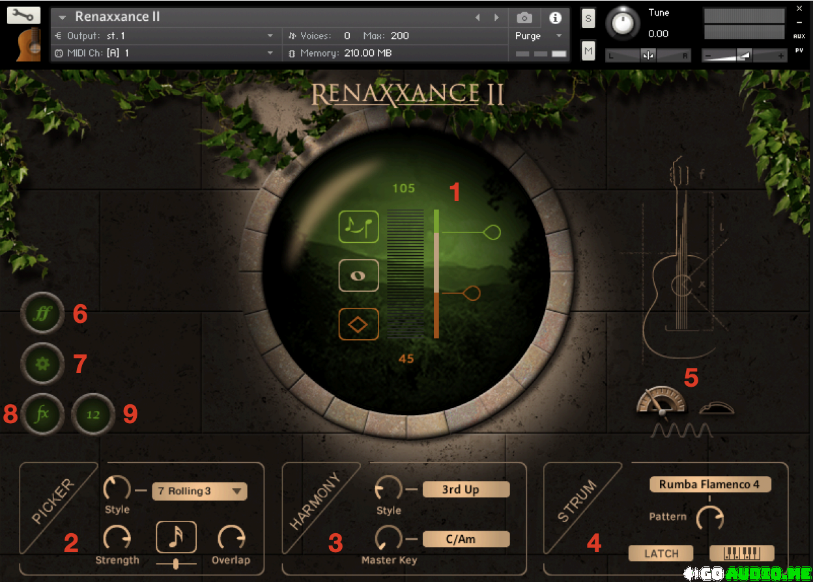The image size is (813, 582).
Task: Click the camera snapshot icon
Action: pos(524,18)
